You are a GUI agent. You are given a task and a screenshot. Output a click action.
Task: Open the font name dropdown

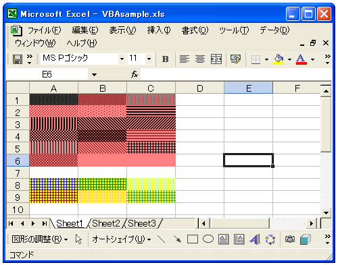122,59
